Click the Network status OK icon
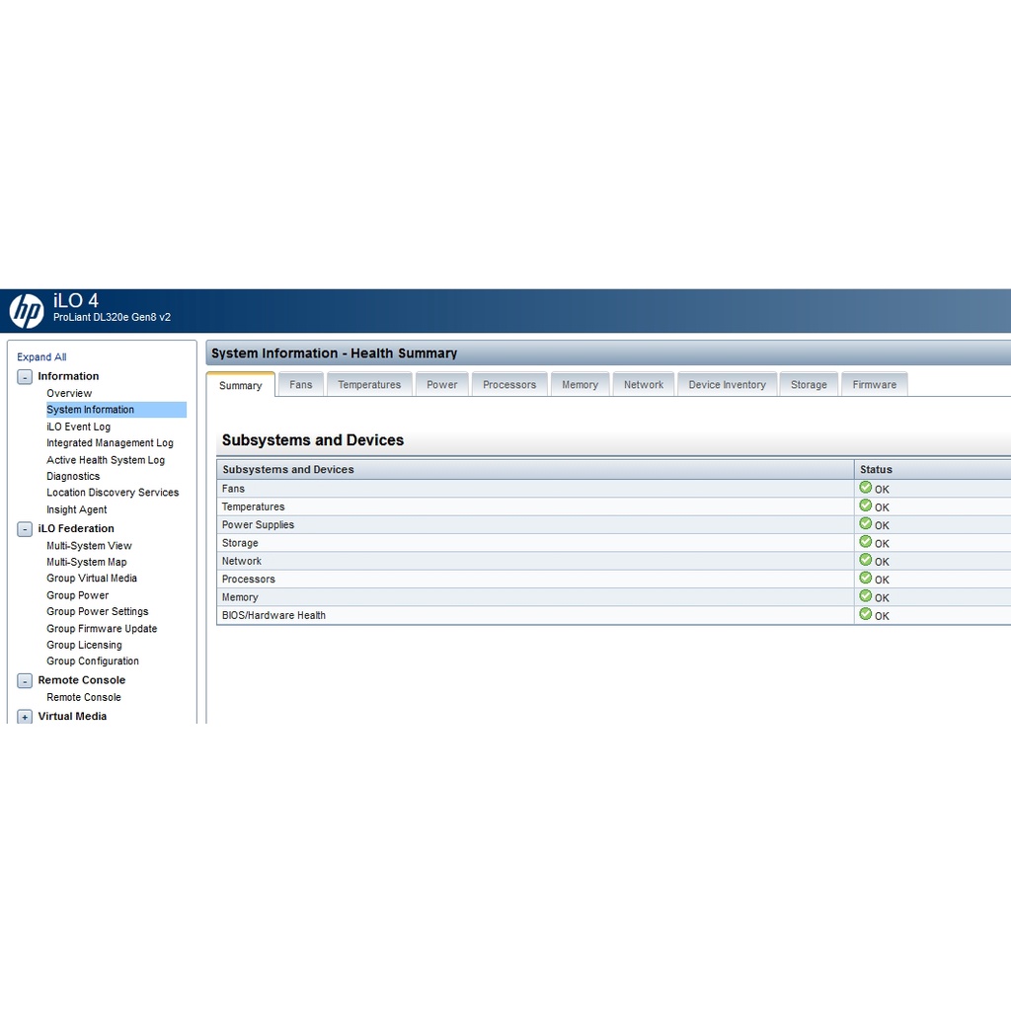The width and height of the screenshot is (1011, 1011). (x=866, y=560)
